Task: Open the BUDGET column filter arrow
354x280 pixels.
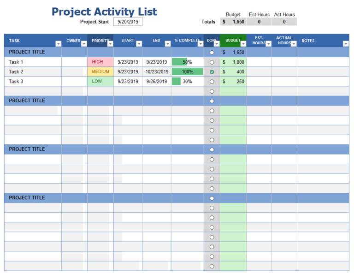Action: point(243,44)
